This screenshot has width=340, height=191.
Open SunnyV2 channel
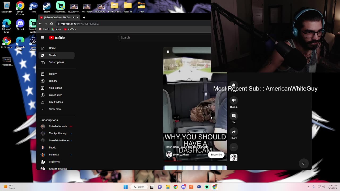click(x=57, y=155)
